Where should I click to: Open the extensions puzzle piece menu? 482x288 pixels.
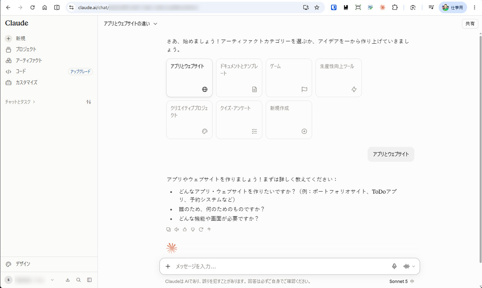(x=395, y=8)
